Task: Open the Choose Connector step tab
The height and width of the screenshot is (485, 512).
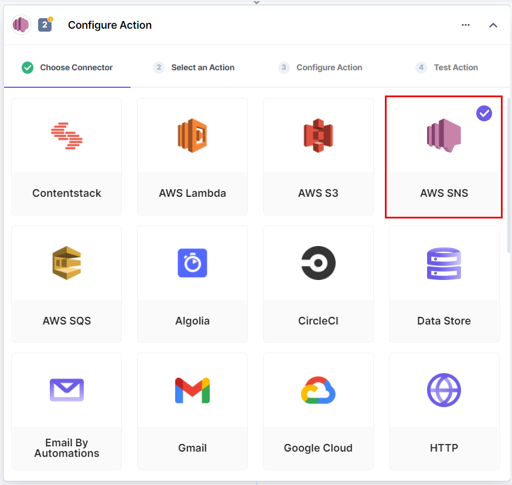Action: tap(67, 67)
